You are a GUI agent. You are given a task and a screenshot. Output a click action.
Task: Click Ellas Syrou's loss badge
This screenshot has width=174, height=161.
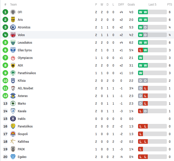click(140, 50)
